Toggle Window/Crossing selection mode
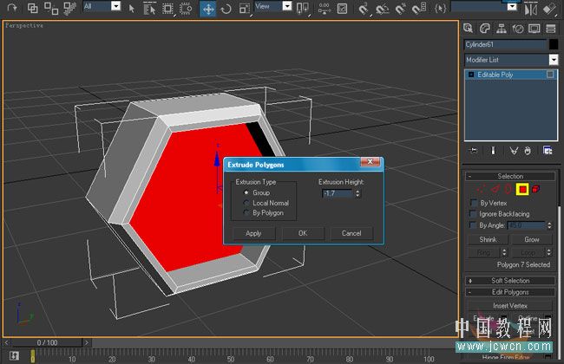564x364 pixels. [186, 9]
